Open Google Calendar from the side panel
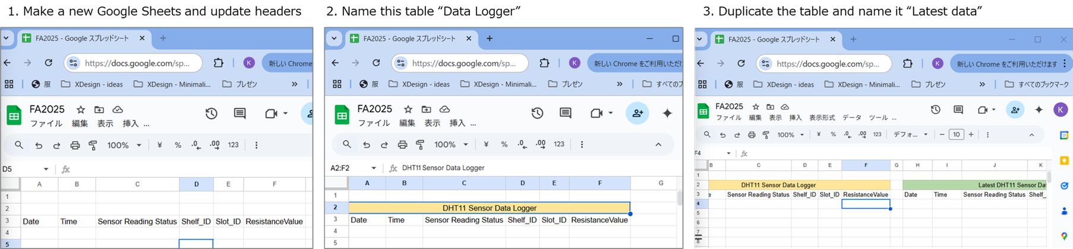The height and width of the screenshot is (249, 1073). pyautogui.click(x=1064, y=136)
